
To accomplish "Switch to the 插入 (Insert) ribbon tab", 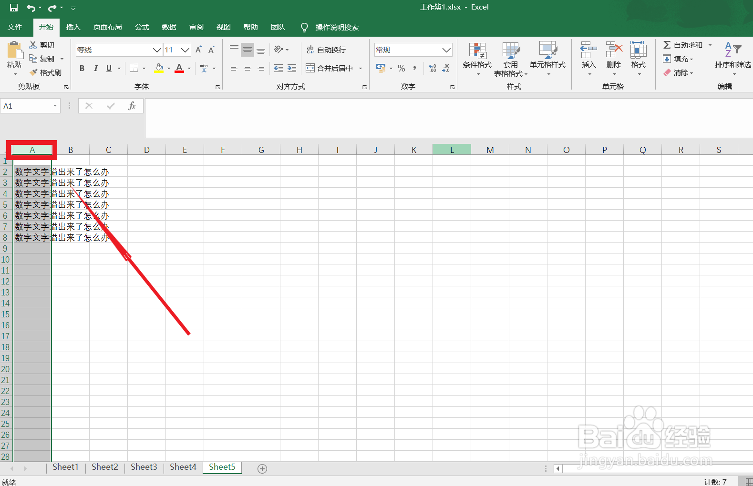I will [x=73, y=27].
